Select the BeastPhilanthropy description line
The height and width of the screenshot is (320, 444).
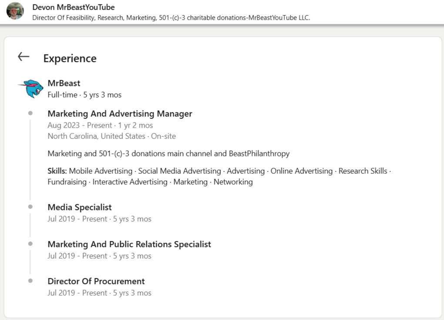168,154
